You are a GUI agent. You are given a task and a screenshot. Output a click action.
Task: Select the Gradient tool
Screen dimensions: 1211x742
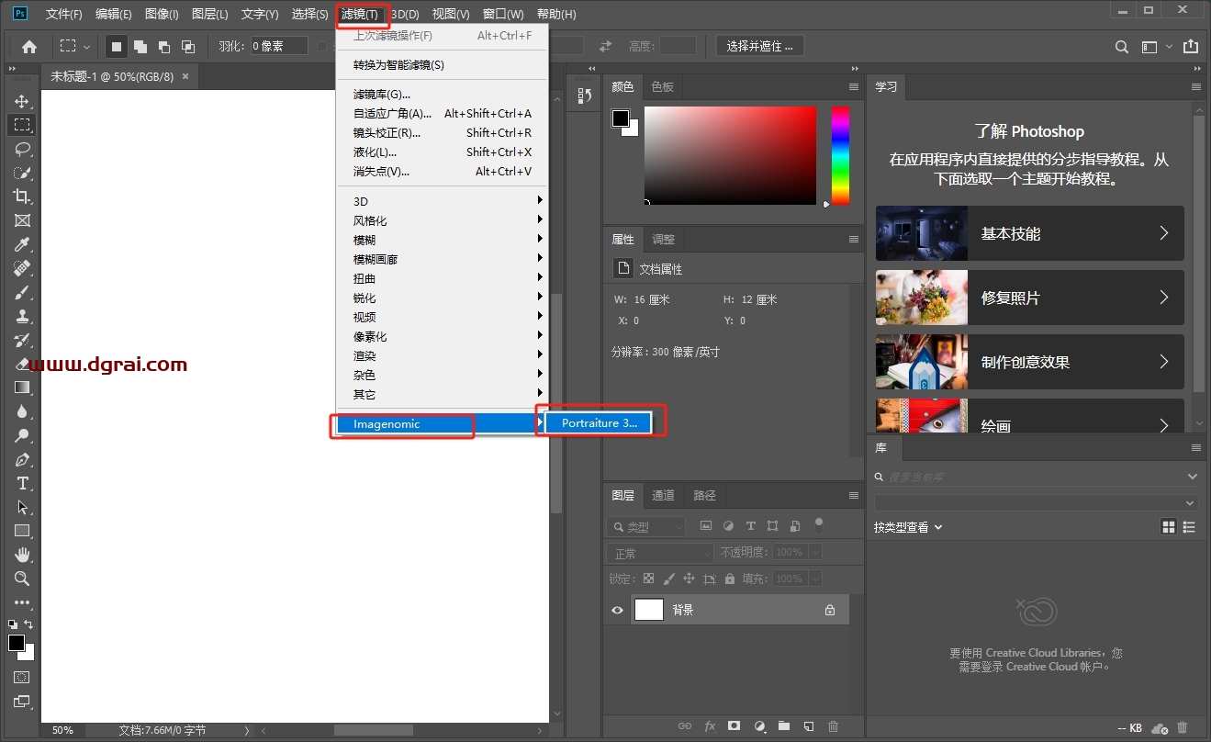tap(22, 388)
